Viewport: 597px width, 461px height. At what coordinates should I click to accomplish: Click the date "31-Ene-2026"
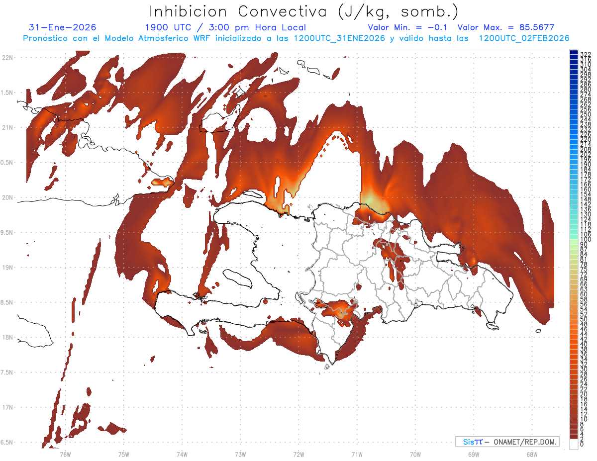click(63, 27)
